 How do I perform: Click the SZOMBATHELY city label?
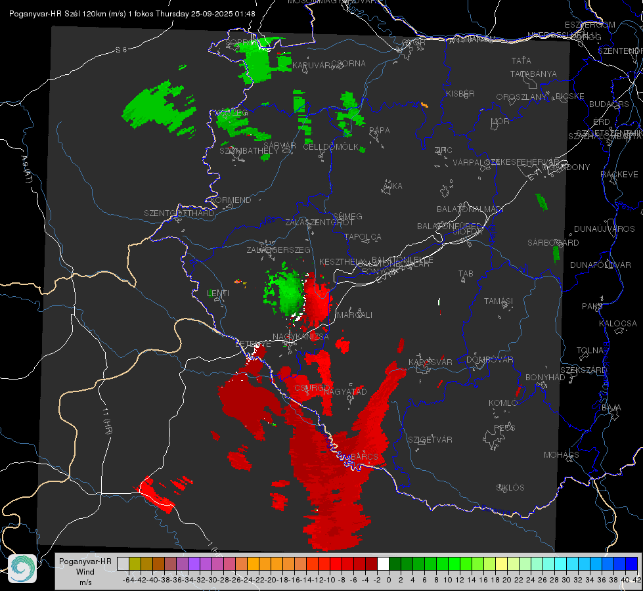click(x=249, y=151)
